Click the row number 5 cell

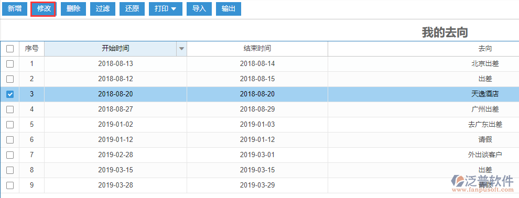pos(32,125)
